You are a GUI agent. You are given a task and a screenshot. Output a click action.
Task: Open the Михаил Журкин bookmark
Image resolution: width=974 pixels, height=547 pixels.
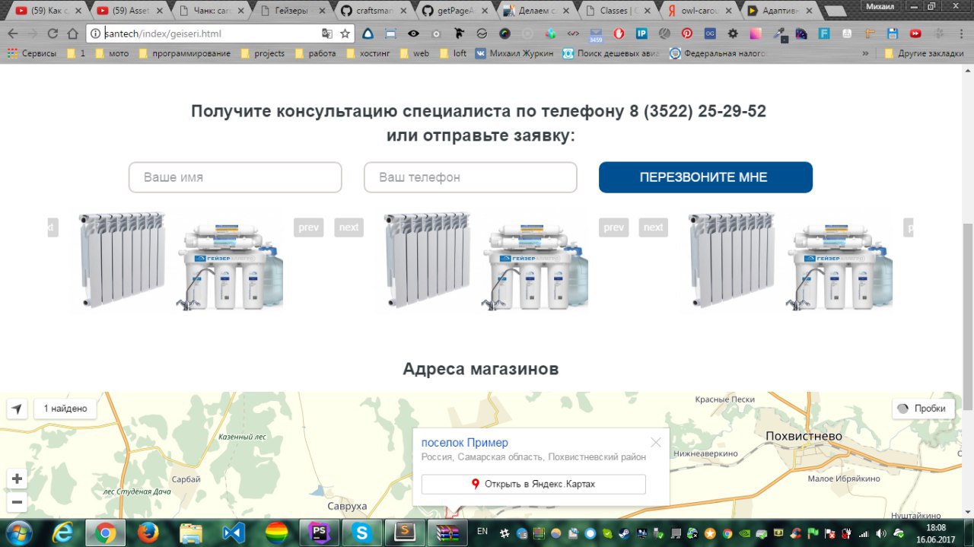tap(514, 53)
